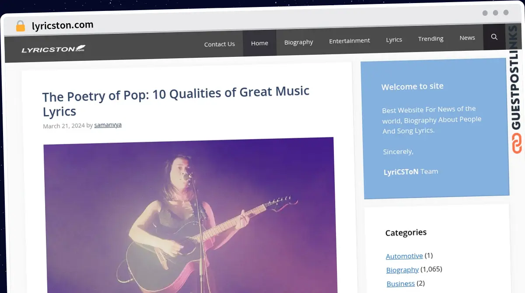525x293 pixels.
Task: Open the News navigation item
Action: (467, 38)
